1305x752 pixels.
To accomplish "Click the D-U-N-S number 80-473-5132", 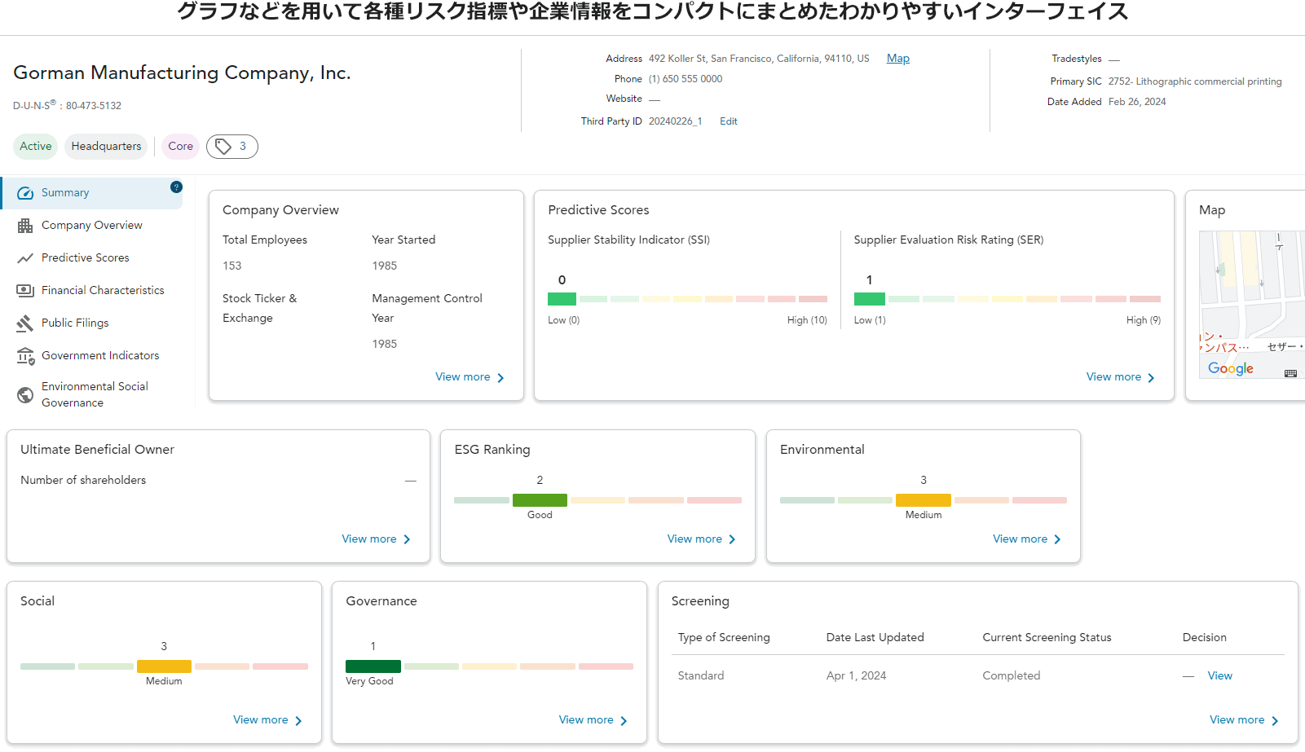I will coord(94,106).
